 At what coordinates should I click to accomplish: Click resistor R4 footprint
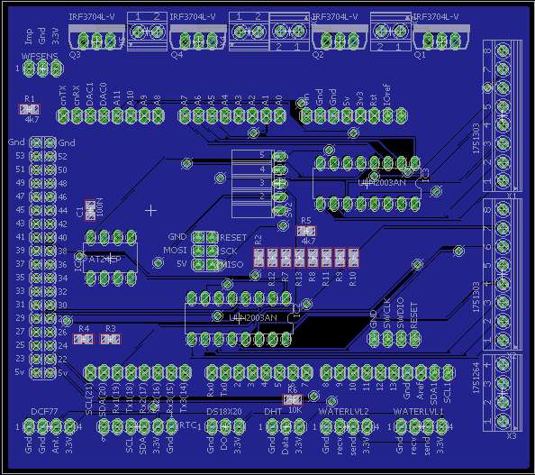pyautogui.click(x=83, y=339)
